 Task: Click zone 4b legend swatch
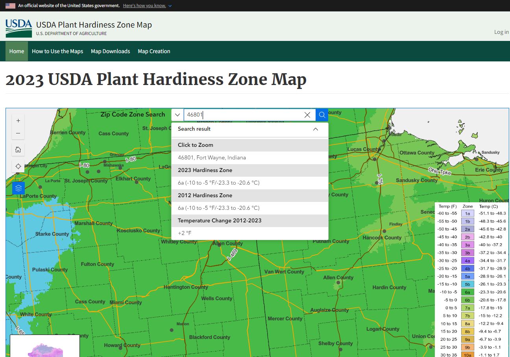(x=468, y=268)
